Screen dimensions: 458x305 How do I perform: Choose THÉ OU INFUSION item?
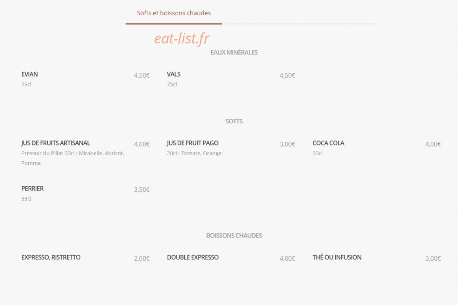pyautogui.click(x=337, y=257)
